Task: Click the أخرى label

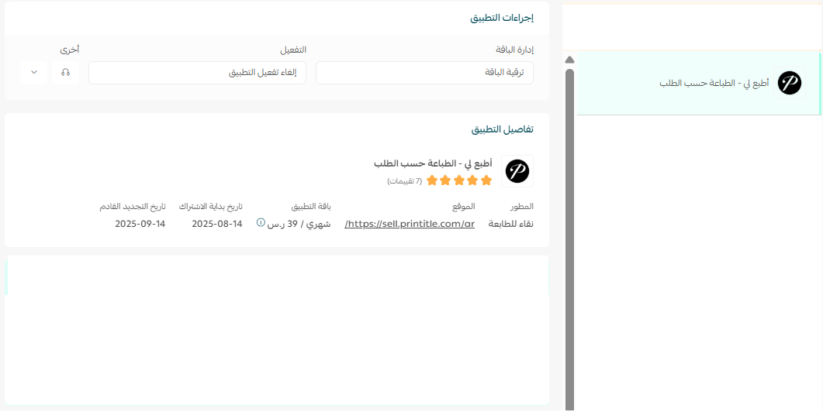Action: pos(69,50)
